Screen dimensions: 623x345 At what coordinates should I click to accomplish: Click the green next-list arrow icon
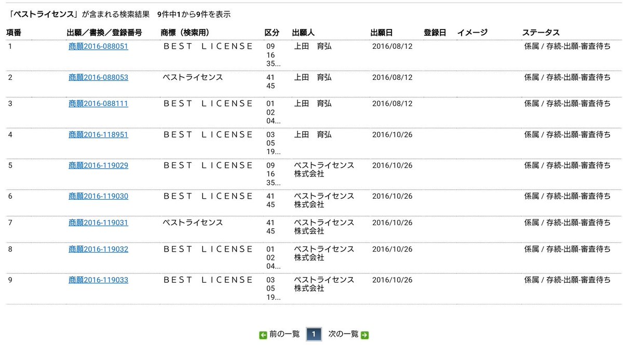pyautogui.click(x=364, y=335)
